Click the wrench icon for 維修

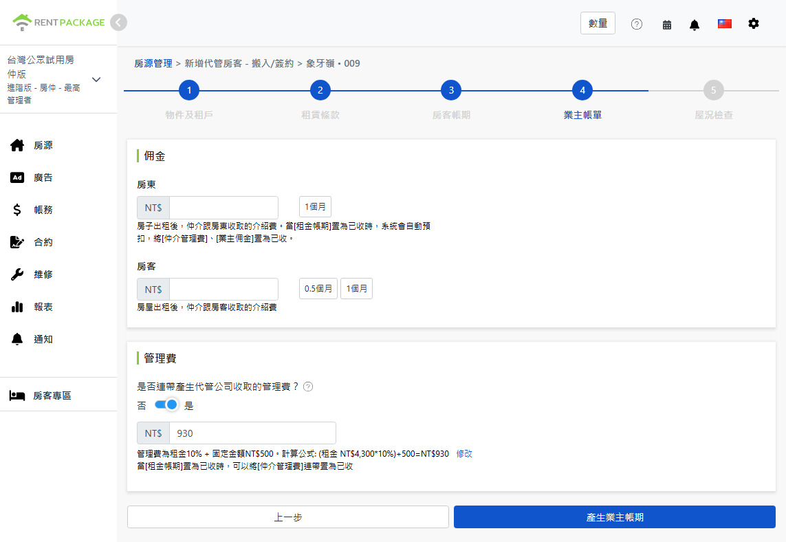tap(17, 274)
